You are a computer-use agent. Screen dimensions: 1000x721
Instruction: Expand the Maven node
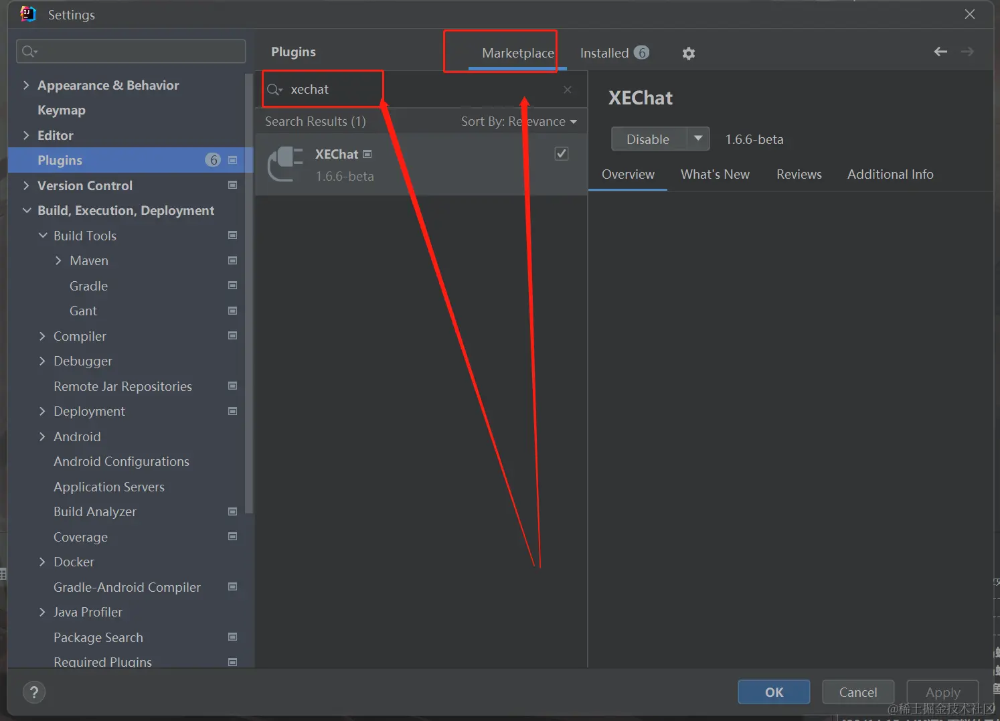coord(58,260)
